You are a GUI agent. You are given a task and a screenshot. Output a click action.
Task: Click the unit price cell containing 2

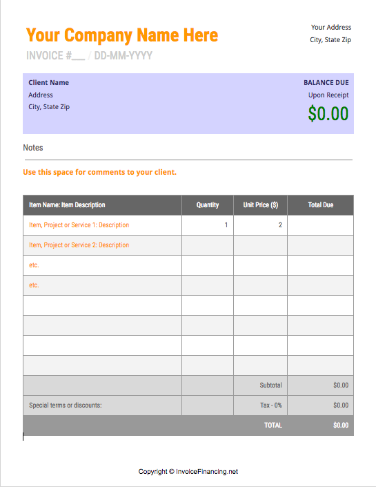click(x=260, y=225)
